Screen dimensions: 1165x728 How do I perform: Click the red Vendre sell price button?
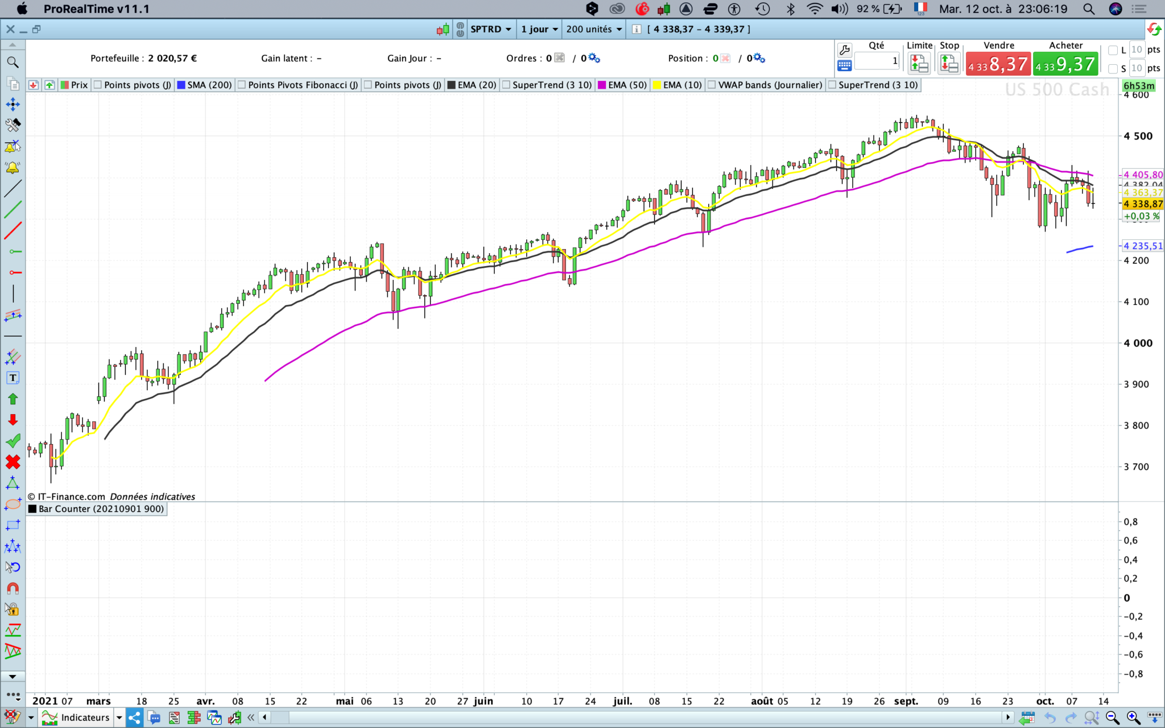coord(998,64)
